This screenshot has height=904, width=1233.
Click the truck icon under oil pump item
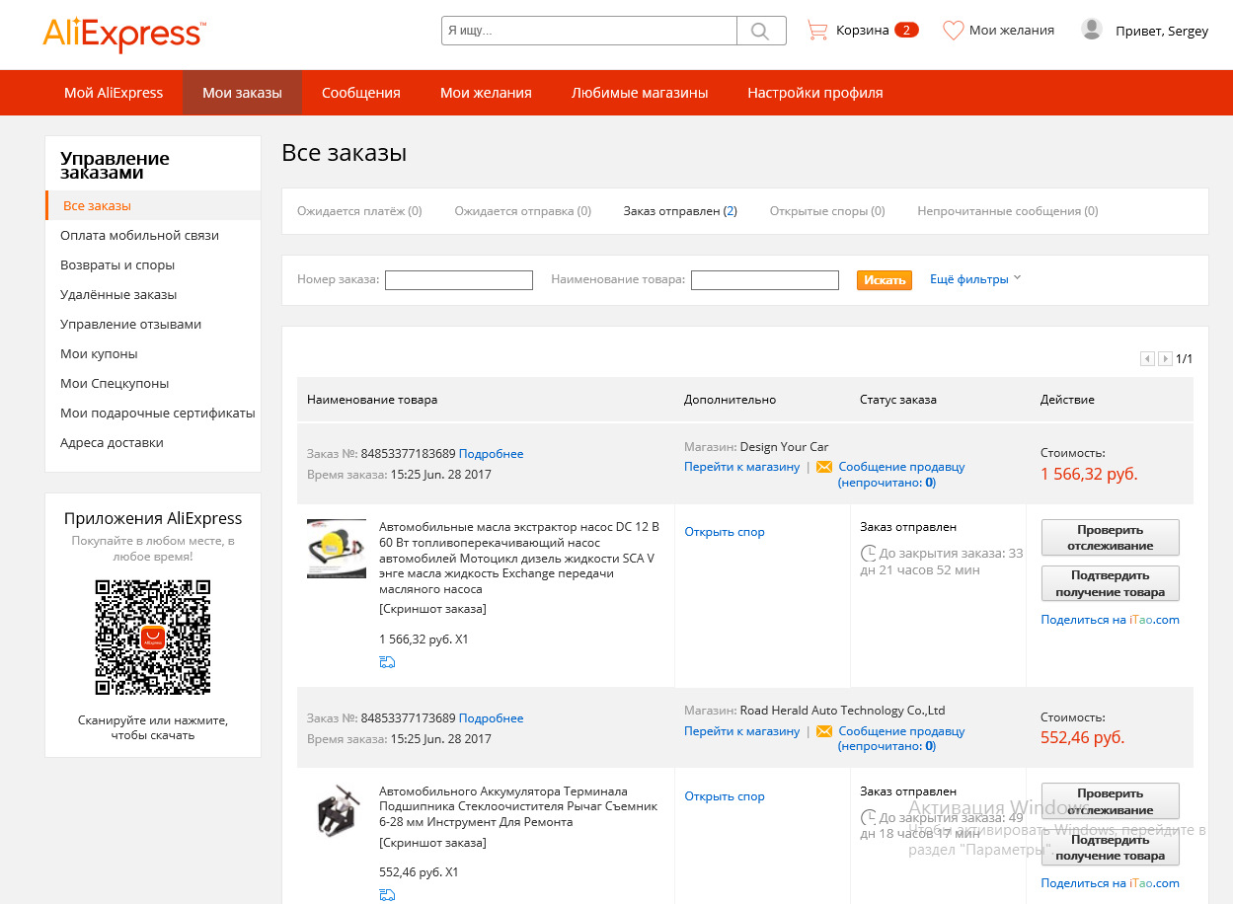pyautogui.click(x=387, y=662)
